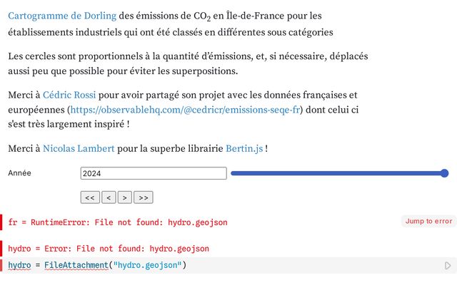Advance one year with > button
This screenshot has width=457, height=285.
point(124,197)
